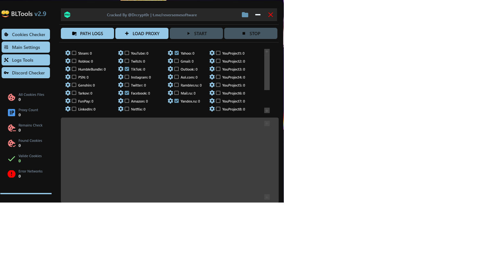This screenshot has height=276, width=492.
Task: Open settings gear for TikTok
Action: (121, 69)
